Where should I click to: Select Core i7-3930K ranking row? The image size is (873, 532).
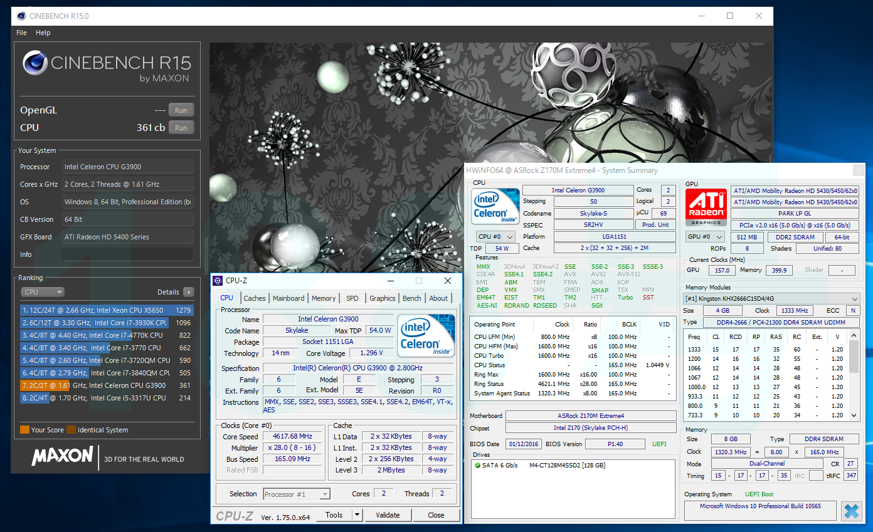point(107,323)
